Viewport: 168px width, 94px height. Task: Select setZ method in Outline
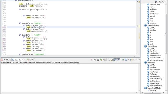pyautogui.click(x=151, y=44)
